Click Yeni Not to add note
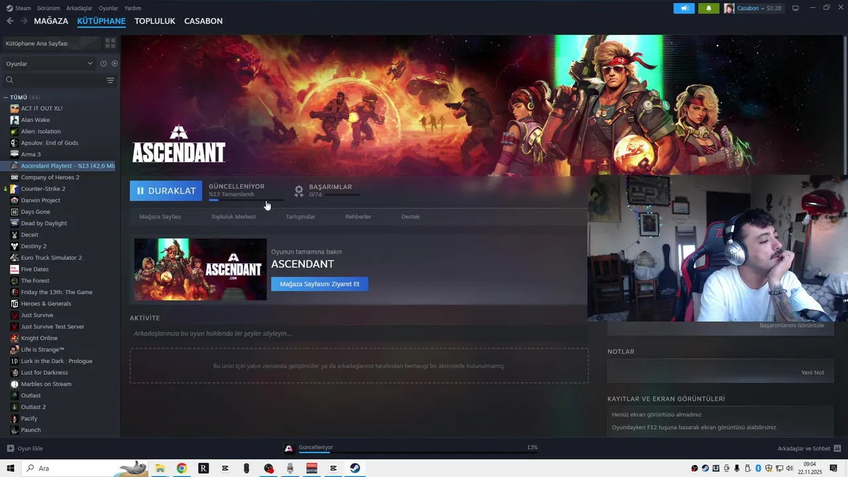Viewport: 848px width, 477px height. coord(813,372)
